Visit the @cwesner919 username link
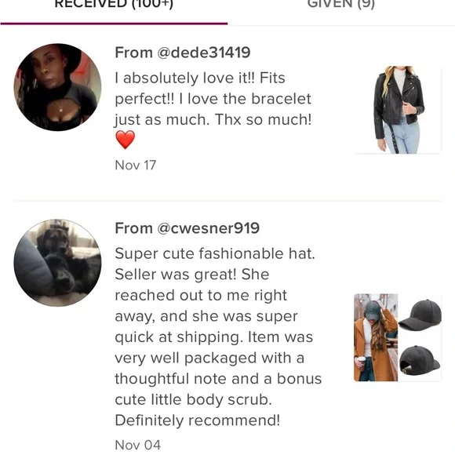The image size is (455, 455). 209,228
